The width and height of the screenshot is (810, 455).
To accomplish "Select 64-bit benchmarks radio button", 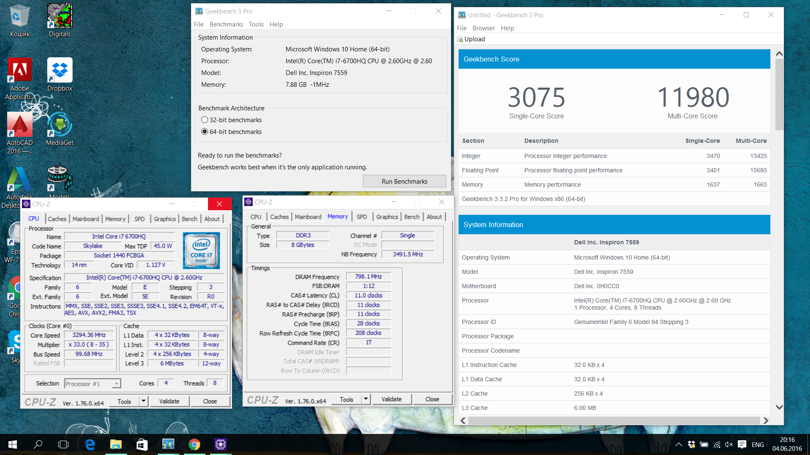I will [x=205, y=132].
